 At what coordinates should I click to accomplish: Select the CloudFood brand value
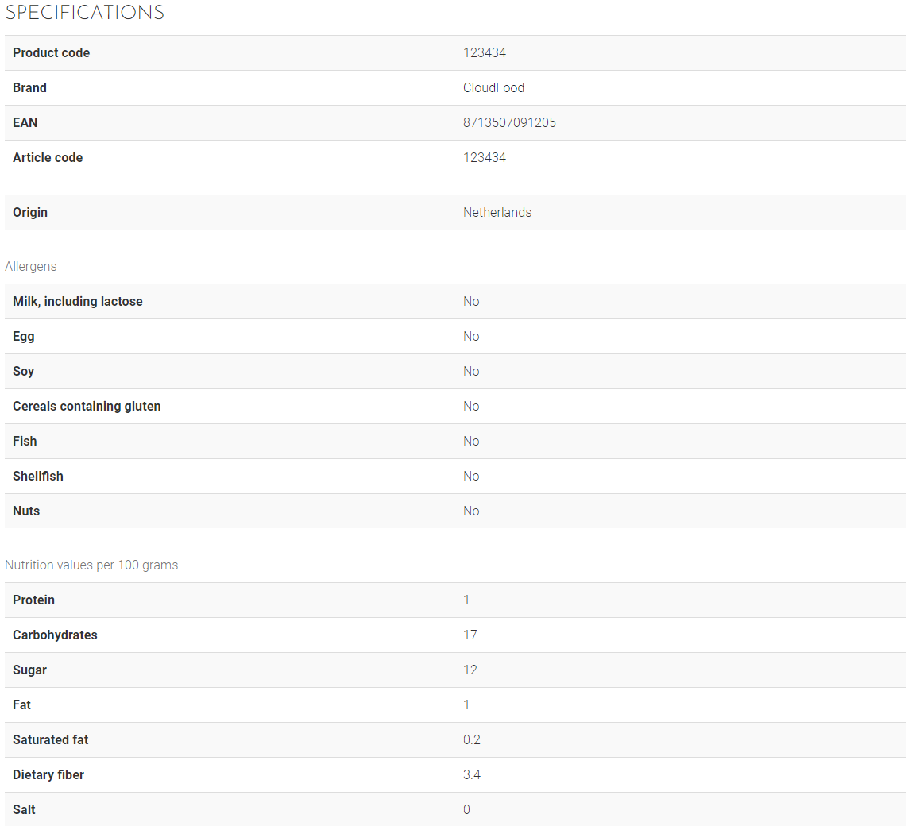point(493,88)
